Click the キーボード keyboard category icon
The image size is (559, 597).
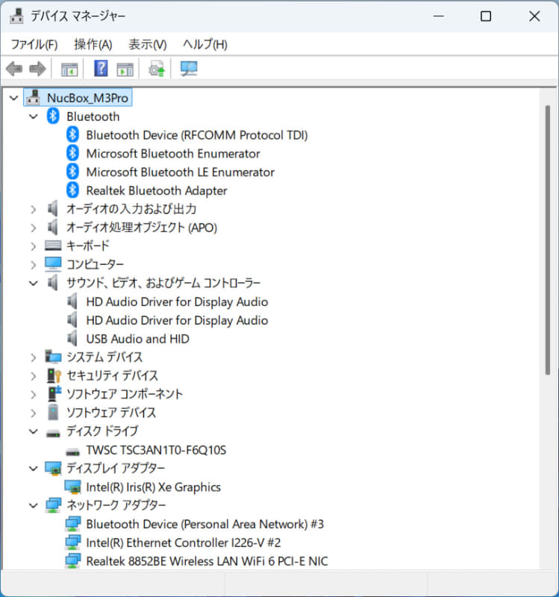53,246
